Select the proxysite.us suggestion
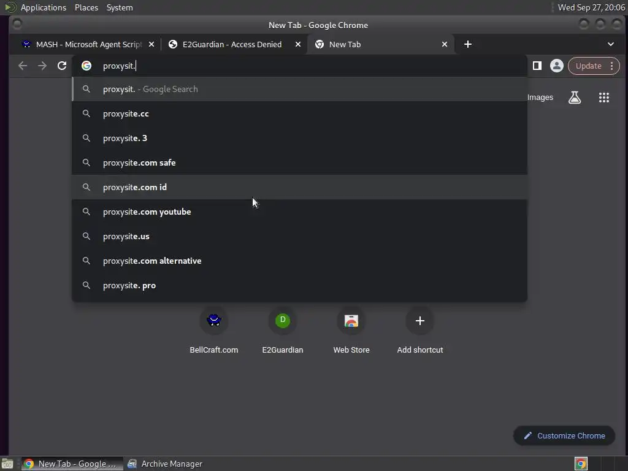Viewport: 628px width, 471px height. point(299,236)
